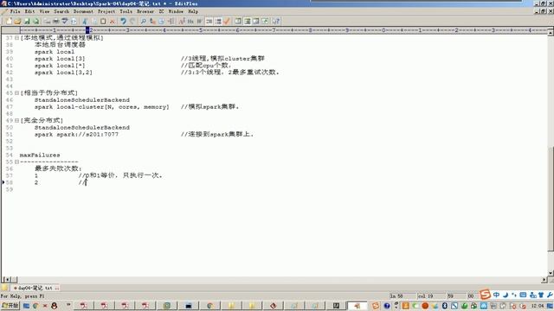Click the text 'spark local[3]' on line 40

pos(60,59)
